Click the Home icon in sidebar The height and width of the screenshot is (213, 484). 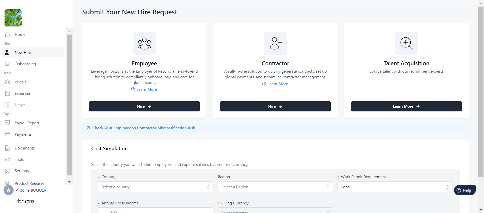point(7,35)
